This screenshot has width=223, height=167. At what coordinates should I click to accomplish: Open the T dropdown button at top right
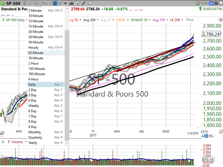[216, 4]
